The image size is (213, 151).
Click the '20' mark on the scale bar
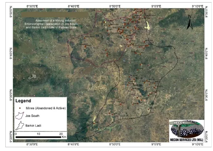pos(61,134)
